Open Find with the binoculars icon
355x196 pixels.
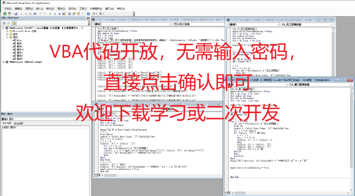click(x=35, y=14)
